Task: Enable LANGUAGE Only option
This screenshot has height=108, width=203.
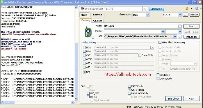Action: click(129, 93)
